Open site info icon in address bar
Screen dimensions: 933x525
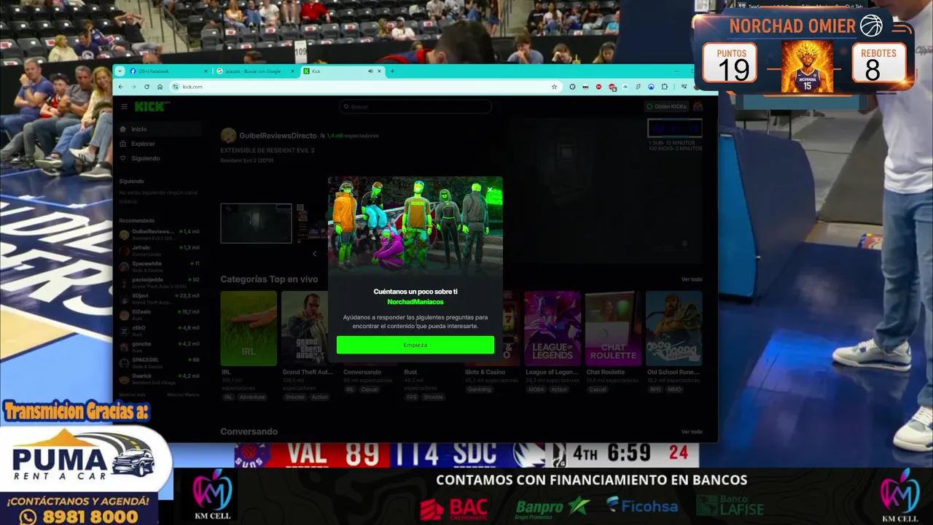tap(176, 87)
